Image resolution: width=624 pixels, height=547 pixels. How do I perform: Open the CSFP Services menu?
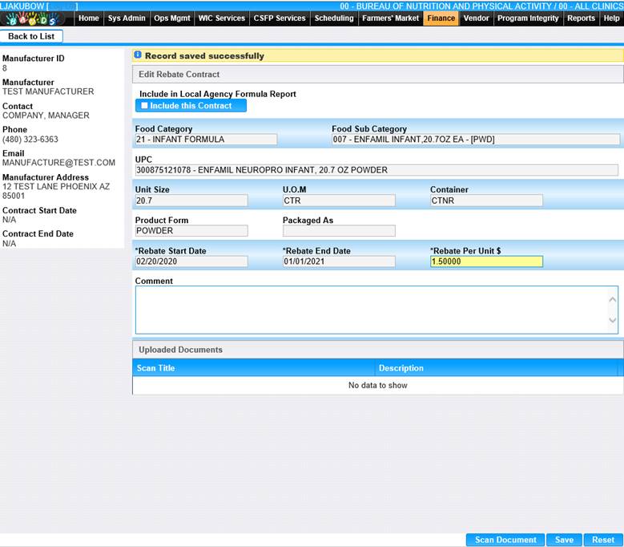280,18
